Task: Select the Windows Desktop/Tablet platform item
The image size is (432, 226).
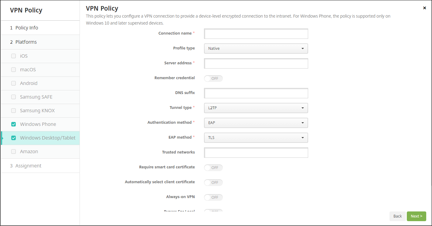Action: (48, 138)
